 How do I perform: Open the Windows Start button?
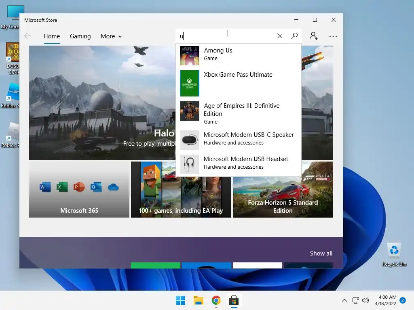click(x=181, y=300)
